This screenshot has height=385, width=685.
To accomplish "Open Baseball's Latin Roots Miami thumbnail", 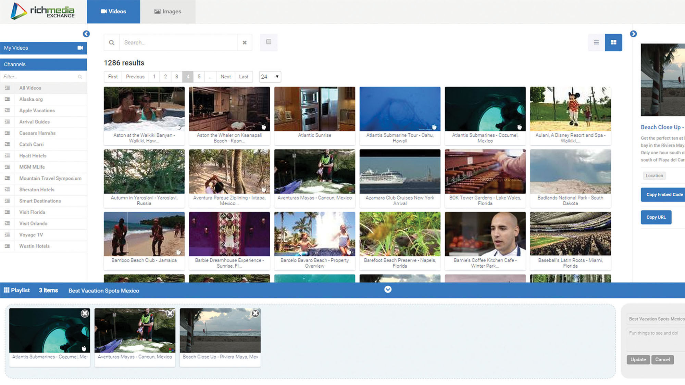I will [x=570, y=234].
